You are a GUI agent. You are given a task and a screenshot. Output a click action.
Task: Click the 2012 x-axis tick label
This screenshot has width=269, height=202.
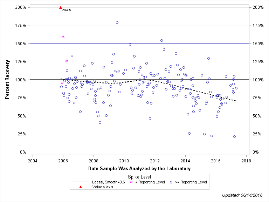(155, 161)
